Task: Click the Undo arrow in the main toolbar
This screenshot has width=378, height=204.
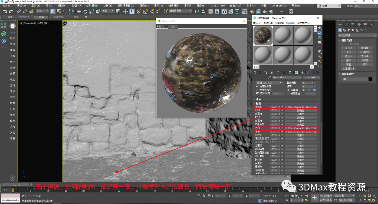Action: pyautogui.click(x=5, y=11)
